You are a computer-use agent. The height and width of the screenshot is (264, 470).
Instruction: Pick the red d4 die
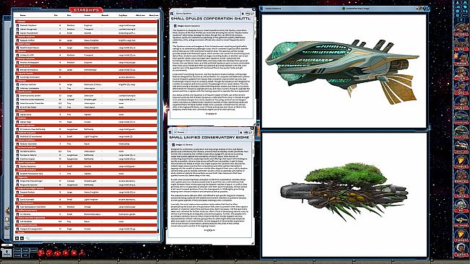click(x=82, y=253)
